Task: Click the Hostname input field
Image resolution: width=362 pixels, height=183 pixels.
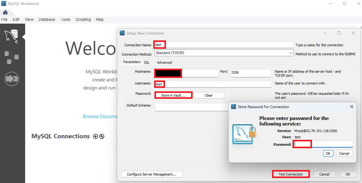Action: point(186,73)
